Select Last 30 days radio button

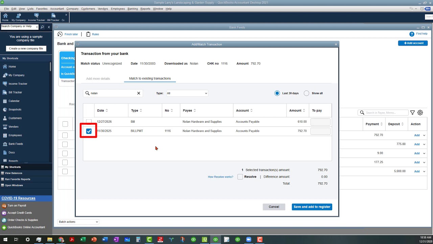pos(277,93)
